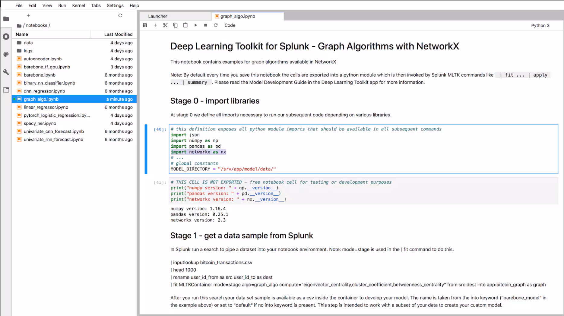Restart the kernel using the circular arrow icon
Image resolution: width=564 pixels, height=316 pixels.
[x=216, y=25]
